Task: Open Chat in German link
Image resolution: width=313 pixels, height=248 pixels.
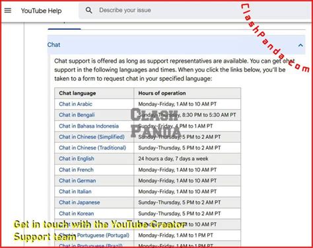Action: [x=77, y=181]
